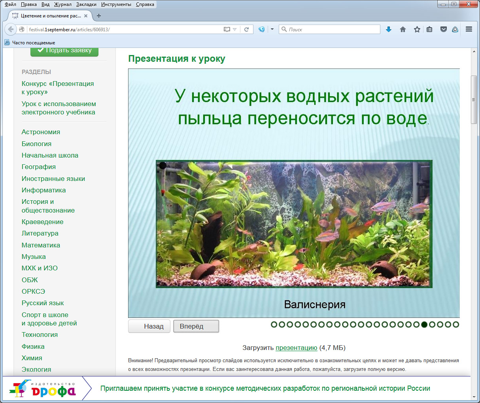480x403 pixels.
Task: Open the Downloads arrow icon
Action: pyautogui.click(x=389, y=29)
